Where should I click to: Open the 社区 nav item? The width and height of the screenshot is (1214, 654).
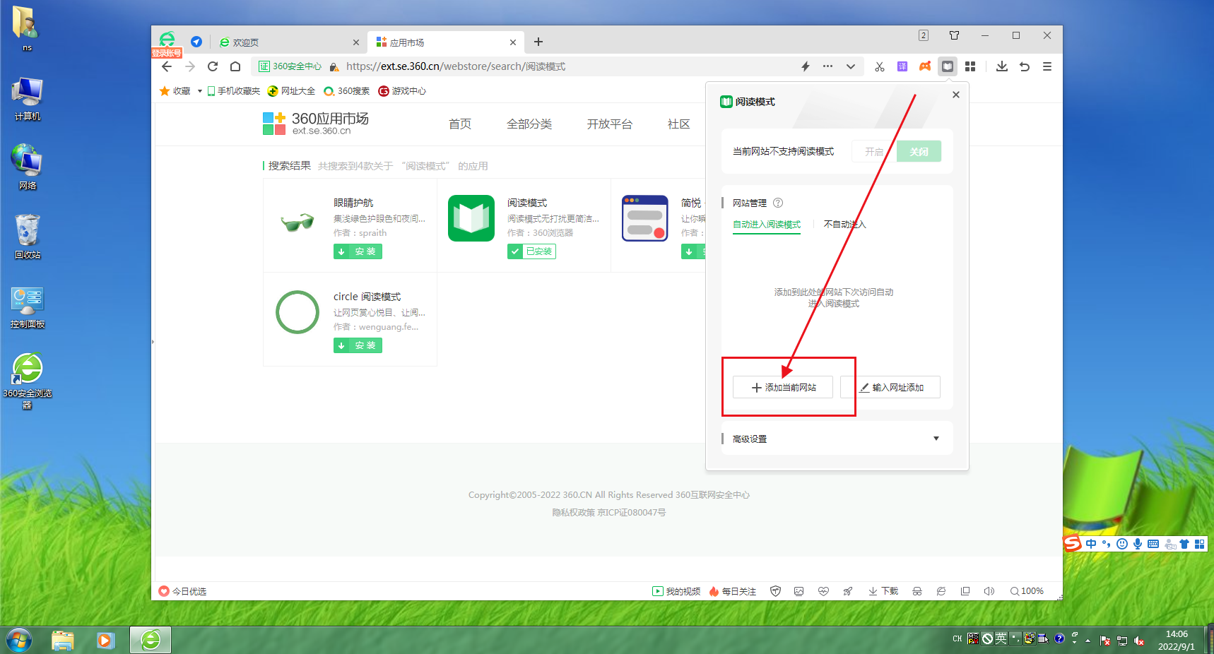(x=679, y=124)
